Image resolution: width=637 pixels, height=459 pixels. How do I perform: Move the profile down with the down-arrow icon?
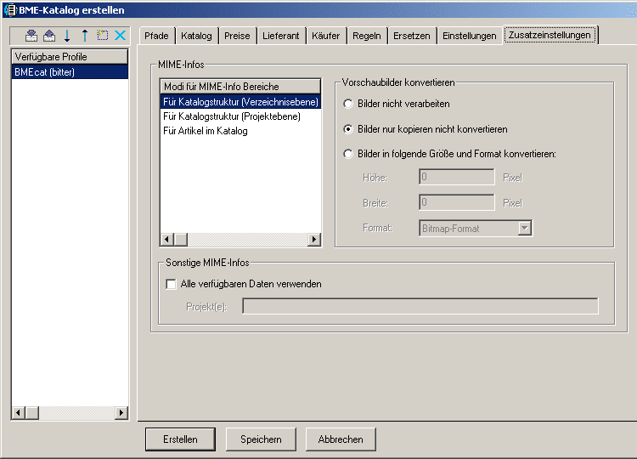tap(67, 36)
